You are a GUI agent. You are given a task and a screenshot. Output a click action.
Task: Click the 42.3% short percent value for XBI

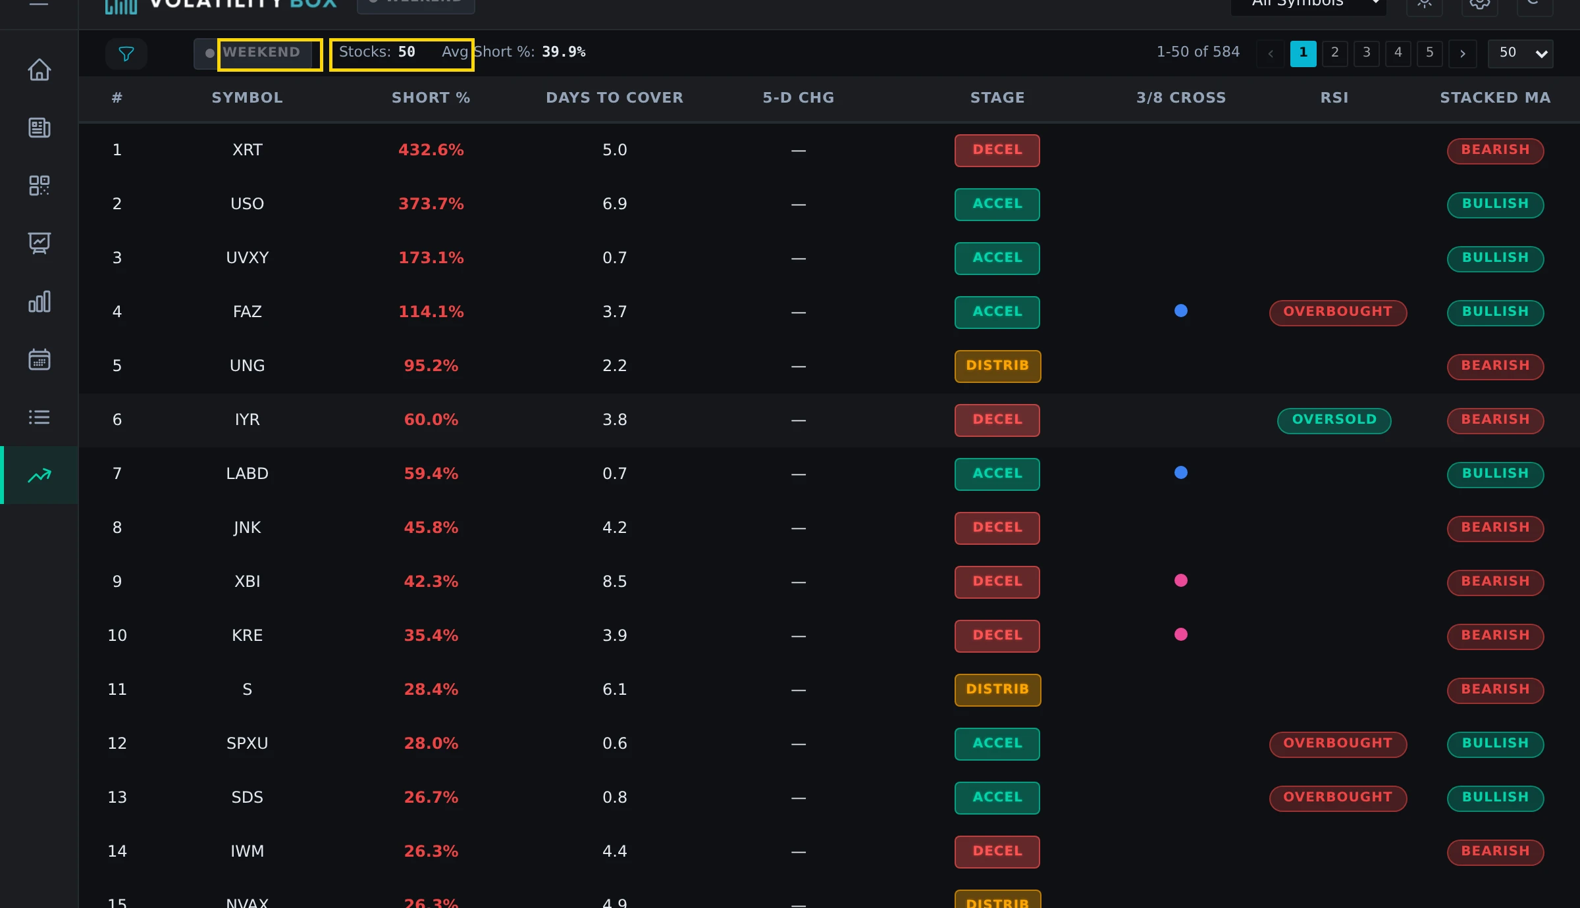point(431,582)
